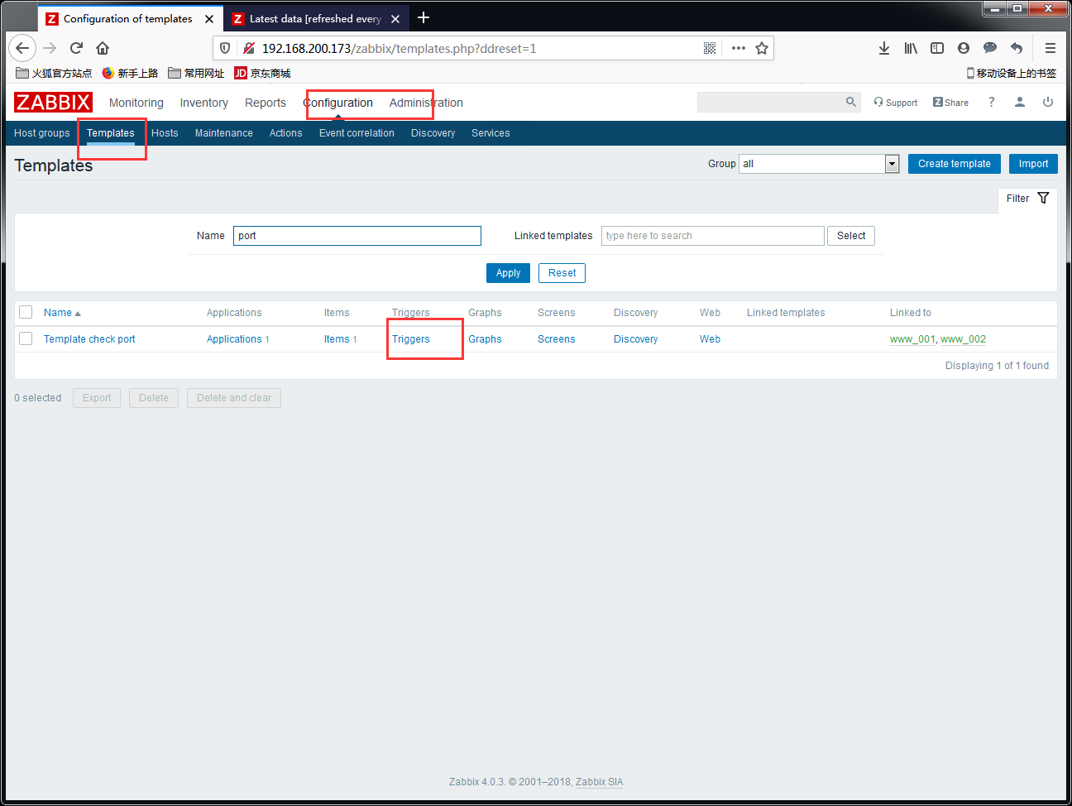Screen dimensions: 1072x806
Task: Open the Maintenance submenu tab
Action: tap(224, 133)
